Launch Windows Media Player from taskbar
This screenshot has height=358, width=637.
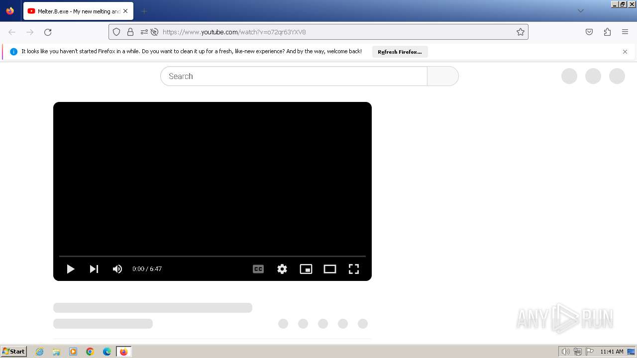point(73,352)
